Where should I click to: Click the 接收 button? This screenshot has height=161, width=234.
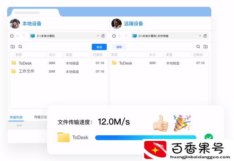[x=119, y=47]
